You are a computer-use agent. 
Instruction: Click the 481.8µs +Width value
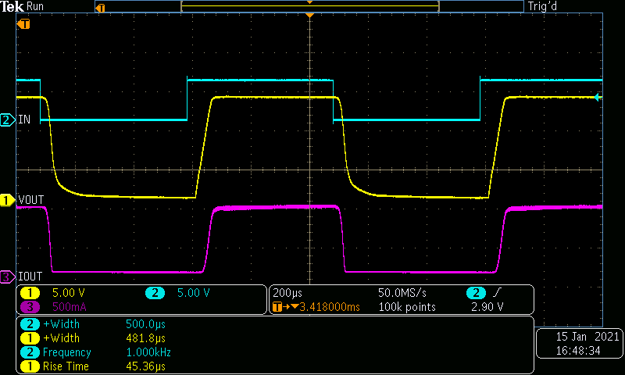(145, 338)
